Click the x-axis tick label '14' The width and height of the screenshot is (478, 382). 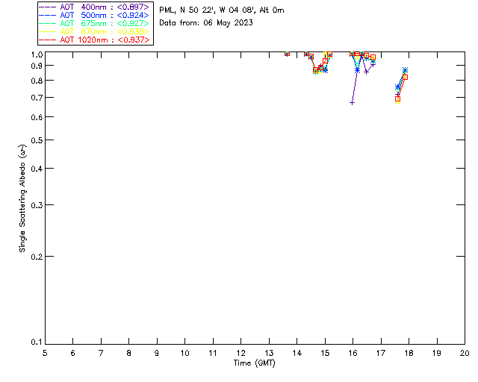click(x=297, y=353)
